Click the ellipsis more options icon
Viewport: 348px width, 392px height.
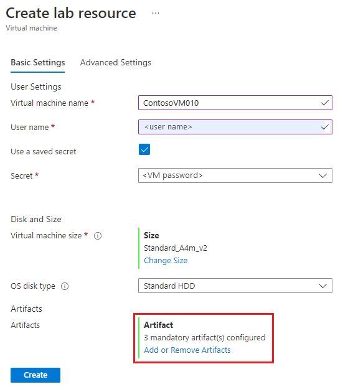click(x=156, y=13)
